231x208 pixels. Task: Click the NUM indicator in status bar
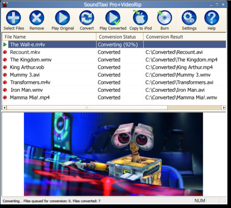(199, 201)
